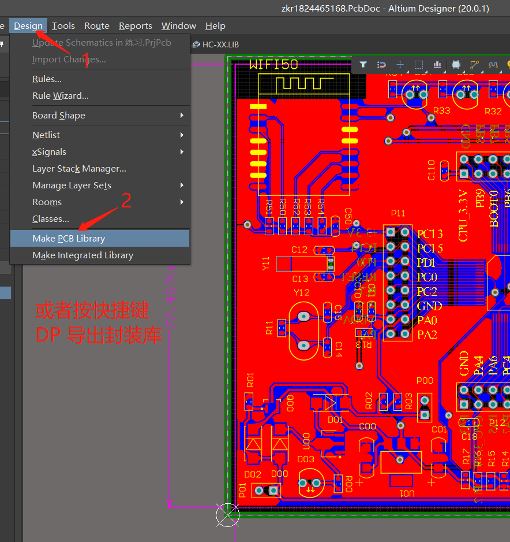Select the PC15 pin label
Image resolution: width=510 pixels, height=542 pixels.
click(430, 248)
